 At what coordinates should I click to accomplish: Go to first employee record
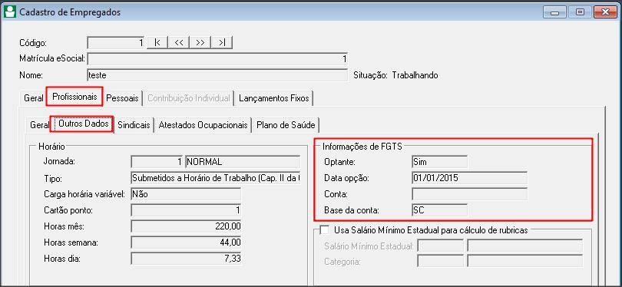click(157, 42)
